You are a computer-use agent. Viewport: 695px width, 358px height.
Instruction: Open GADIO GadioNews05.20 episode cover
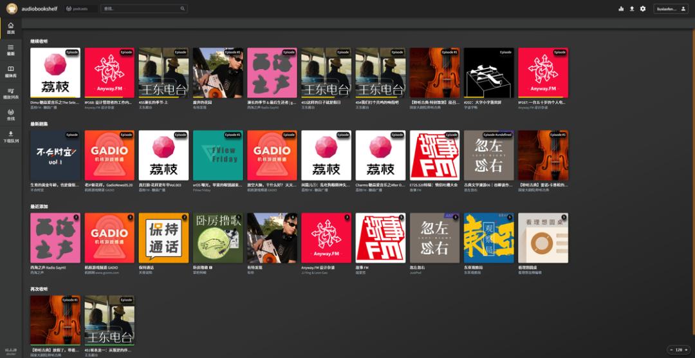109,155
